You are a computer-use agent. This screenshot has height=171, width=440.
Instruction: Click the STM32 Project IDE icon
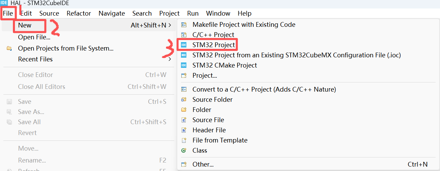184,45
